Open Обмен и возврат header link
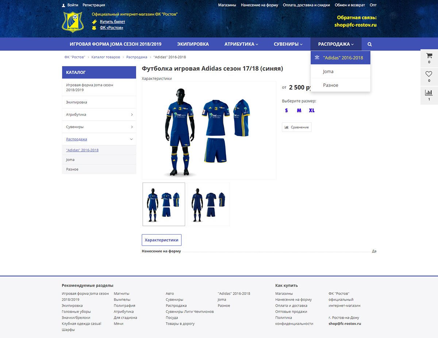438x338 pixels. coord(350,5)
